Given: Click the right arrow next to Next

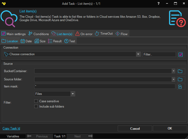Looking at the screenshot, I should [x=90, y=136].
